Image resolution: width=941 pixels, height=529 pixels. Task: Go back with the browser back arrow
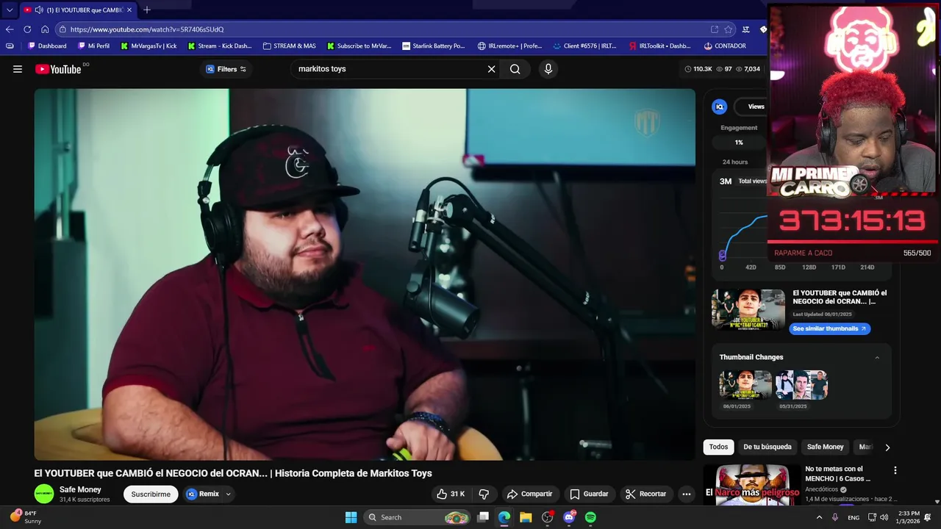pos(10,29)
